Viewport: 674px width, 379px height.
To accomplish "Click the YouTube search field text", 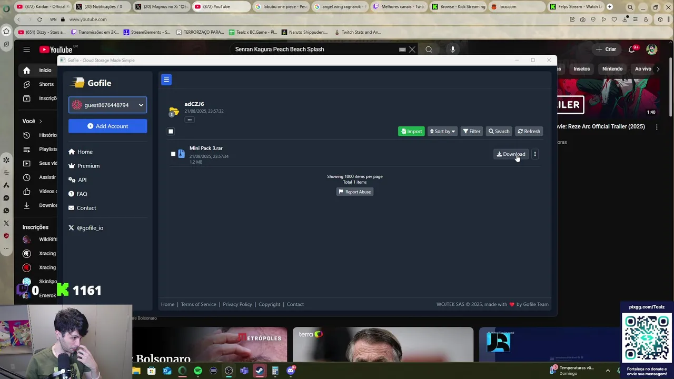I will (x=280, y=49).
